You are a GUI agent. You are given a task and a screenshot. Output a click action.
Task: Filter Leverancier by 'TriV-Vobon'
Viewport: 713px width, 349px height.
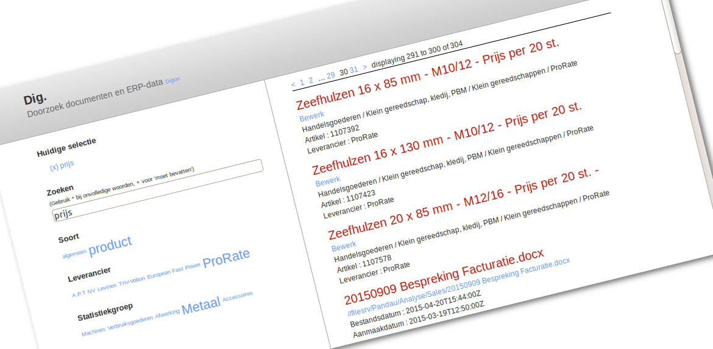pyautogui.click(x=132, y=282)
